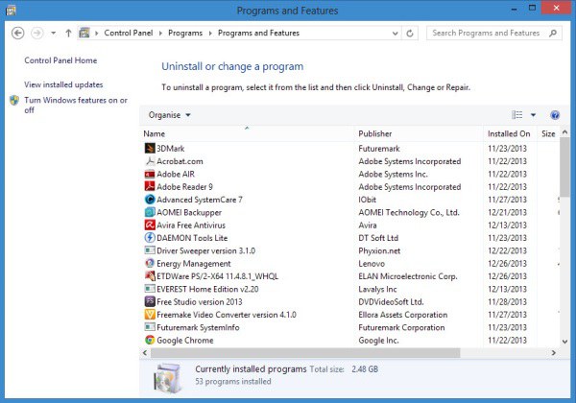The image size is (576, 403).
Task: Click Programs and Features breadcrumb
Action: click(x=258, y=33)
